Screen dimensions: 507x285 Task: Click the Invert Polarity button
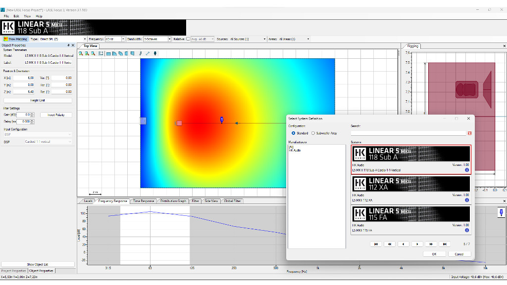56,115
